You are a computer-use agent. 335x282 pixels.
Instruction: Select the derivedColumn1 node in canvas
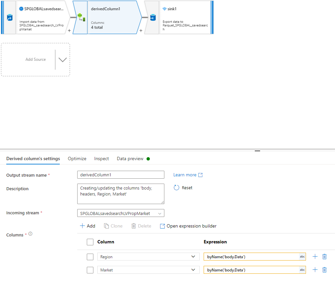[x=107, y=17]
